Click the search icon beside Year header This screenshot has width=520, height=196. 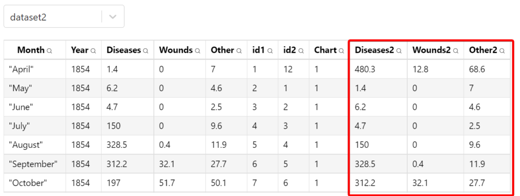93,51
